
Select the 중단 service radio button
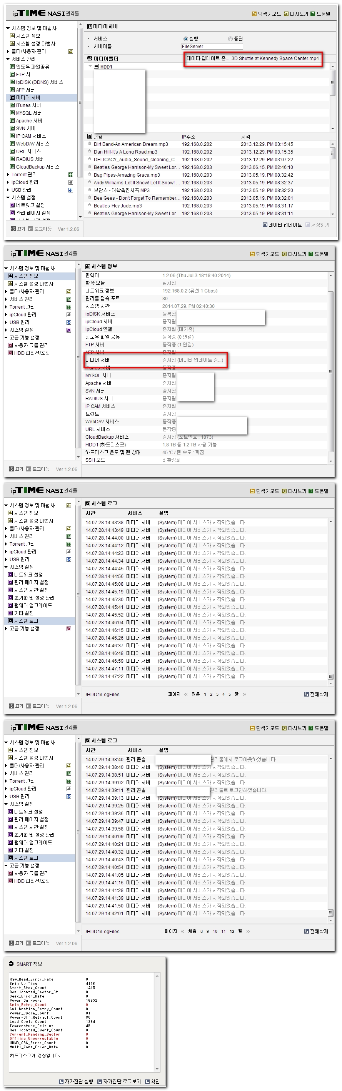[230, 39]
